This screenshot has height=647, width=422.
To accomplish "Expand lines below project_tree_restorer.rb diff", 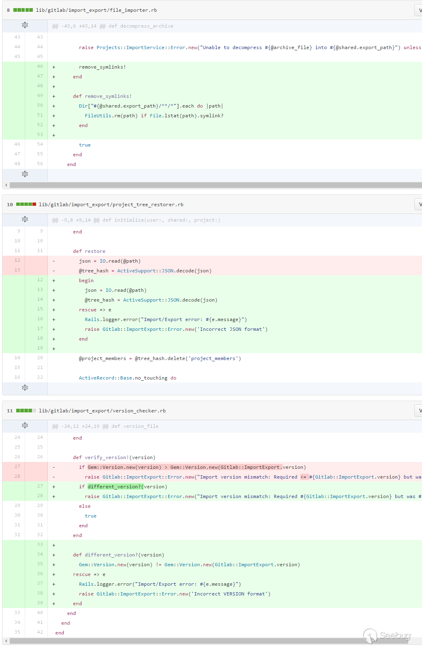I will coord(25,388).
